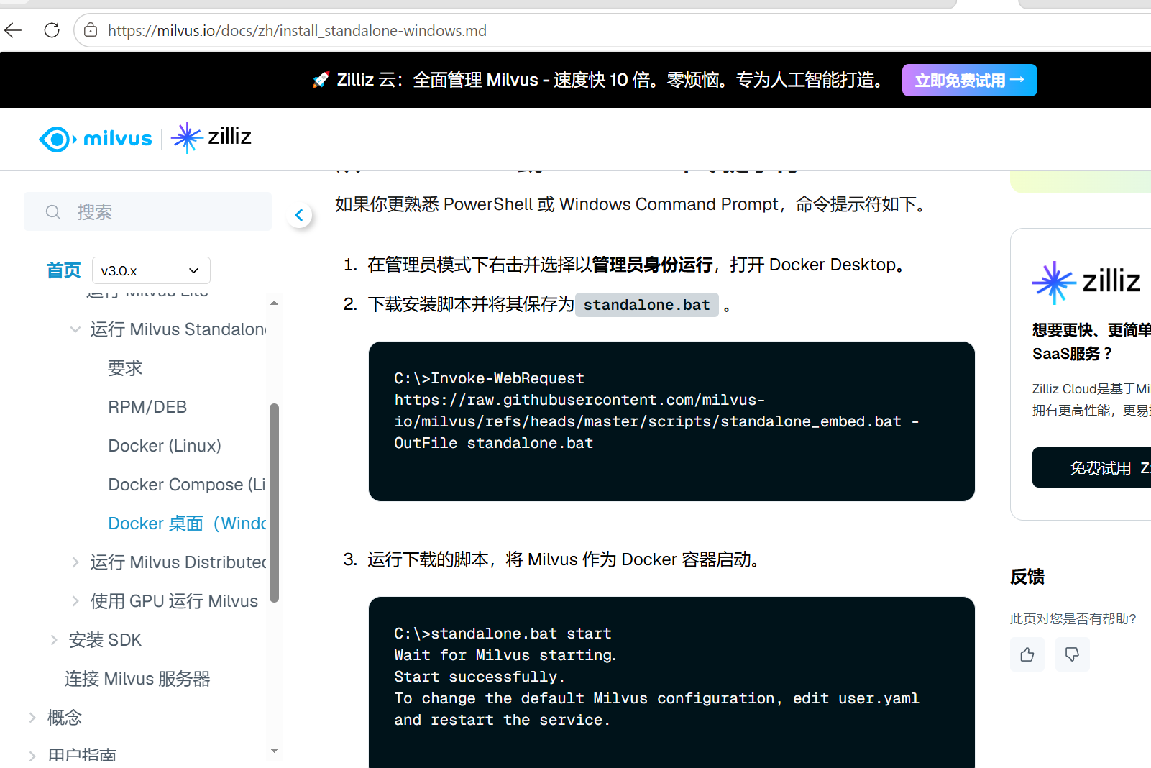Click the inline standalone.bat code label
This screenshot has width=1151, height=768.
click(x=646, y=305)
